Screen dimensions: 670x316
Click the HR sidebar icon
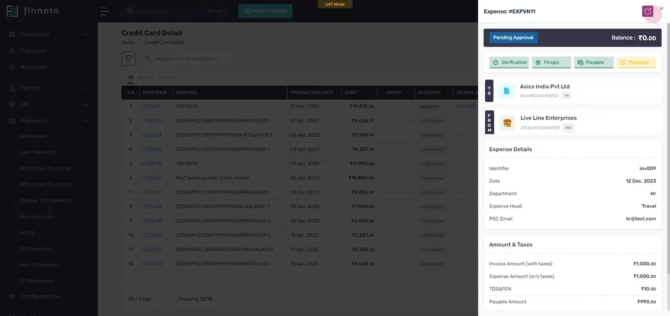tap(12, 104)
